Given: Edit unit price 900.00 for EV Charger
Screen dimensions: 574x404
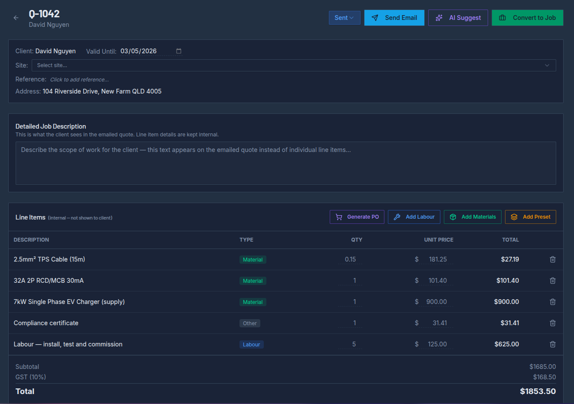Looking at the screenshot, I should coord(436,302).
